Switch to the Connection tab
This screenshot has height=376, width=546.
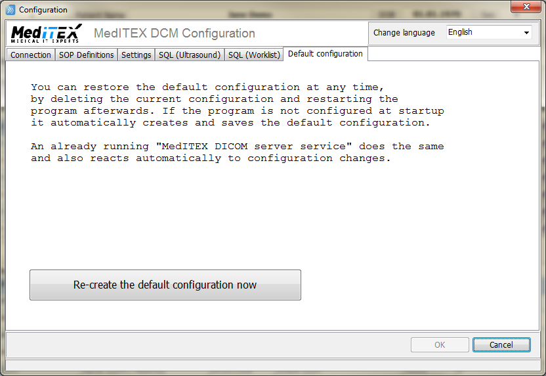coord(31,55)
